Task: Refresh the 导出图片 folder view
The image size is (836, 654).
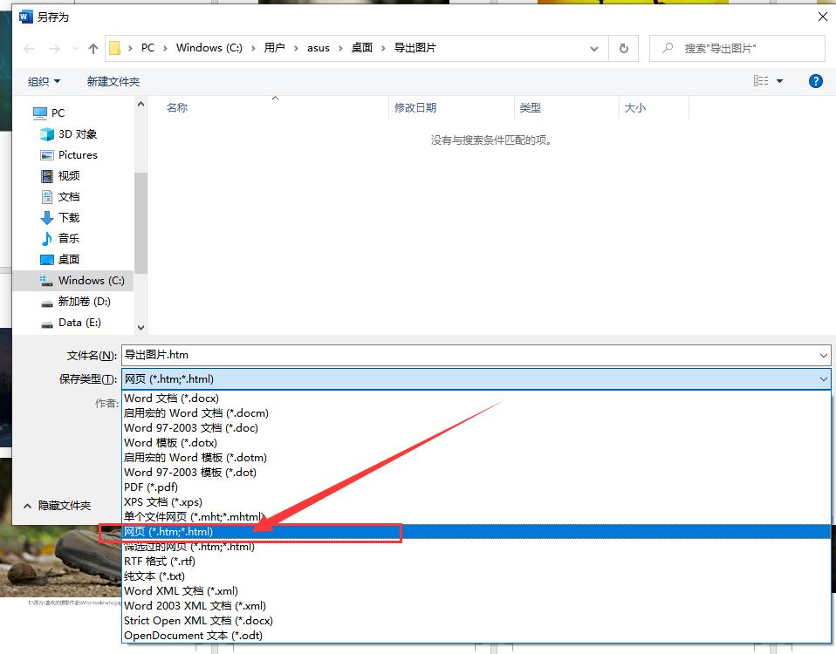Action: click(x=624, y=48)
